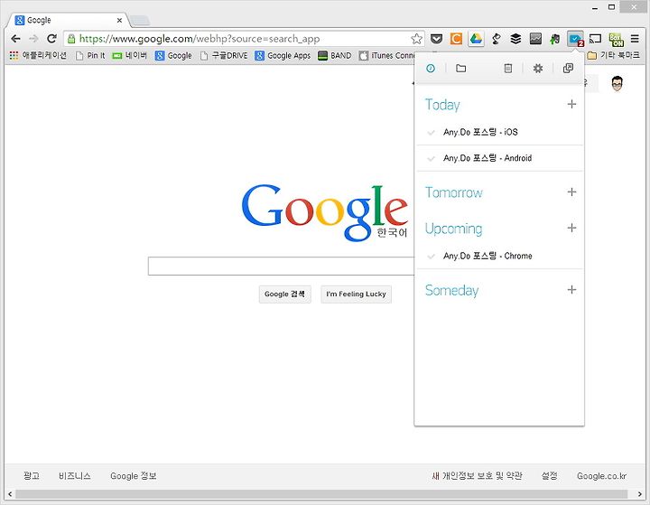This screenshot has width=650, height=505.
Task: Select the Any.do 포스팅 - Android task text
Action: pyautogui.click(x=487, y=158)
